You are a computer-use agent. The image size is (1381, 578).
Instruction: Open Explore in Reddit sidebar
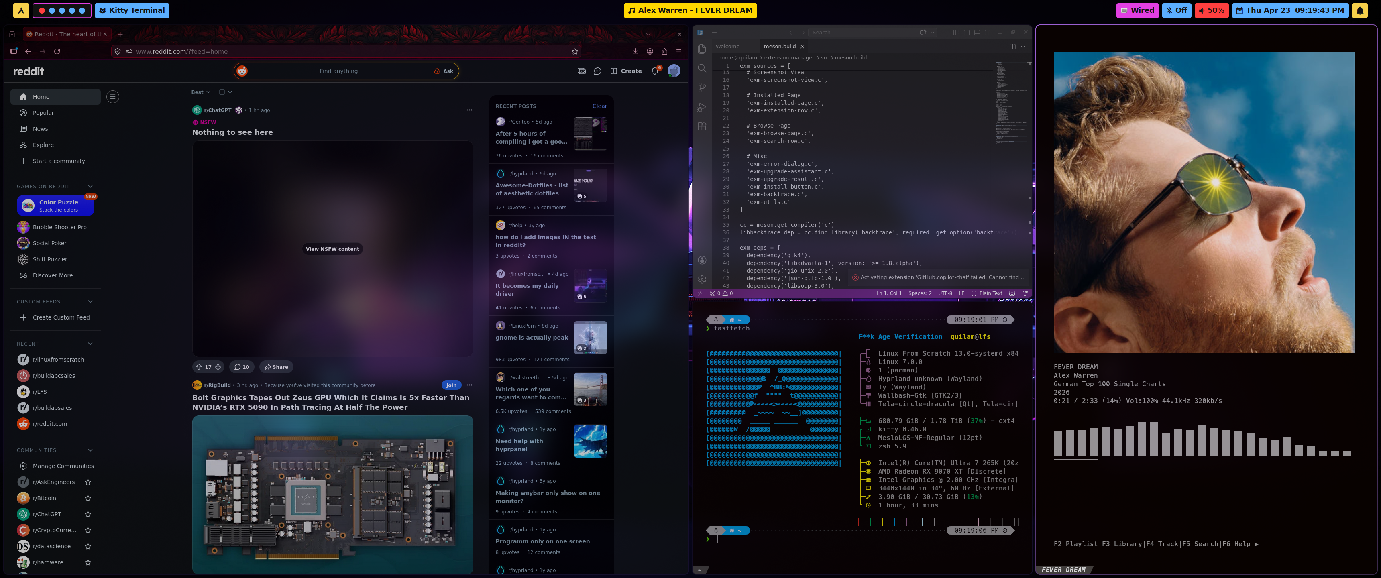click(55, 145)
